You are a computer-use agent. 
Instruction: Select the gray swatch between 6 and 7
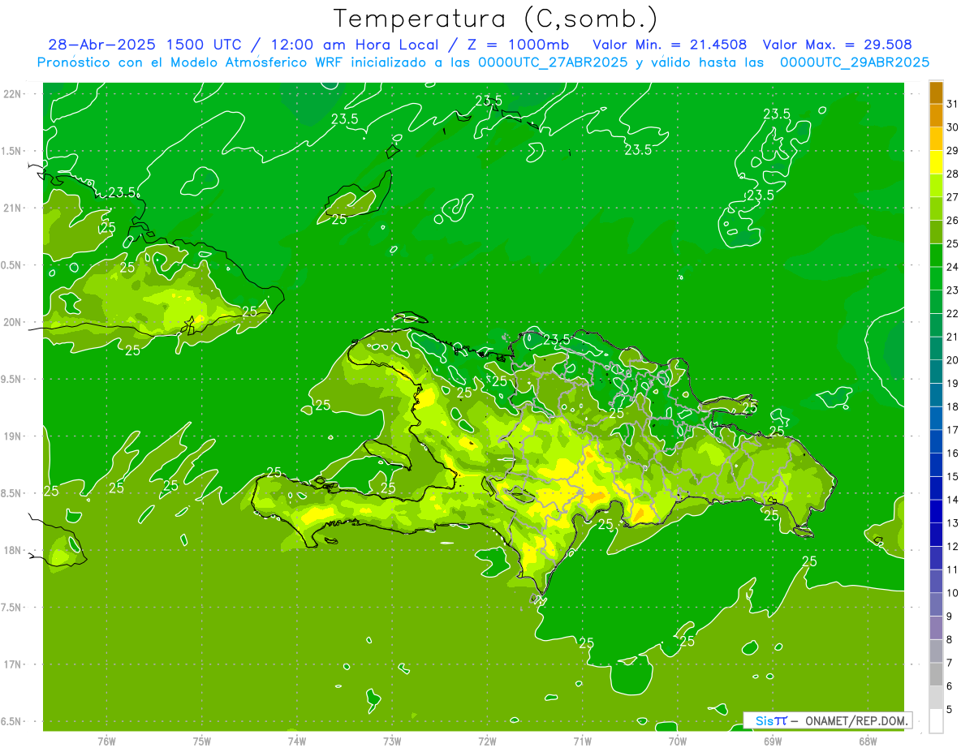(936, 675)
